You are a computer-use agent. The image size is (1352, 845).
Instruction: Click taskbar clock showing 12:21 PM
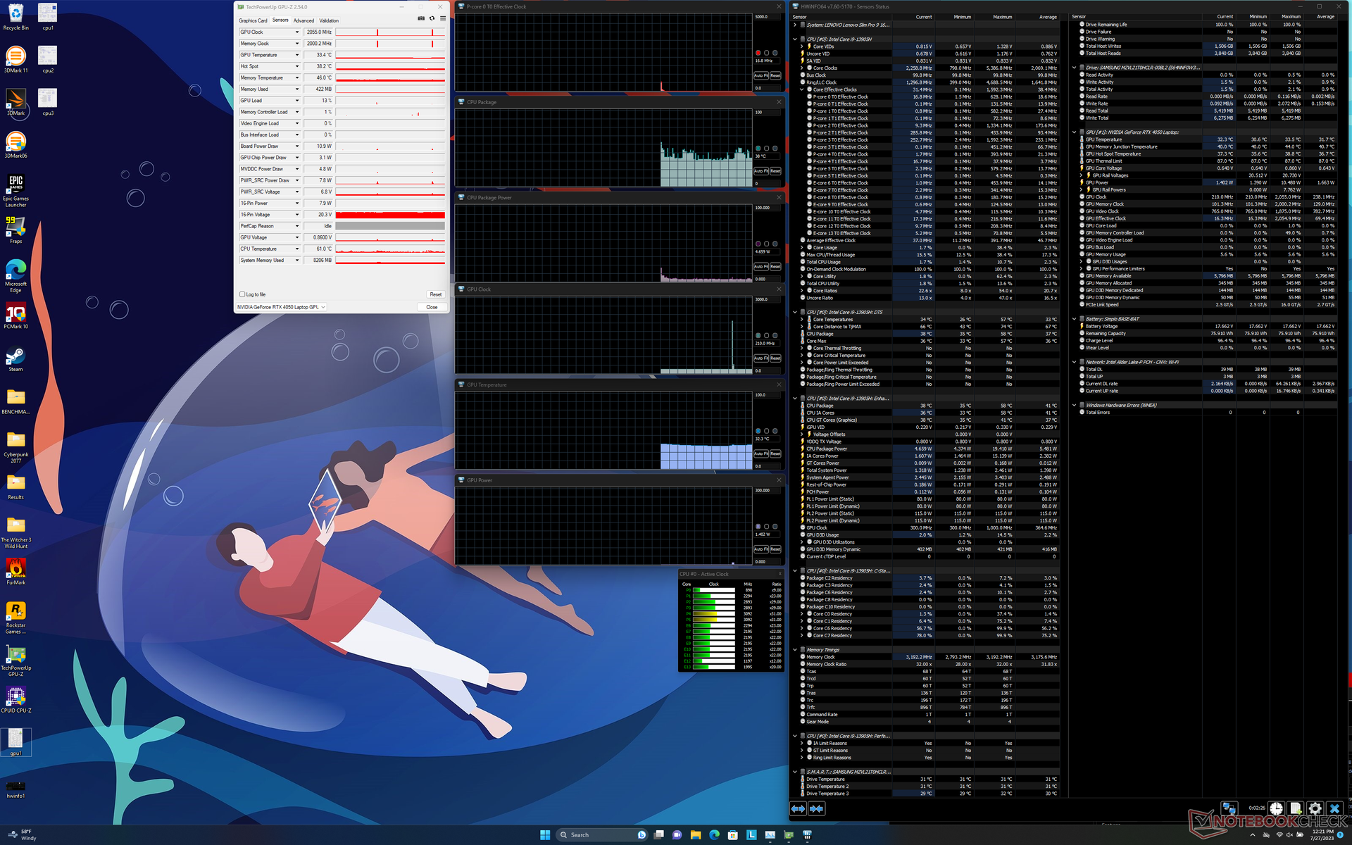[1322, 834]
